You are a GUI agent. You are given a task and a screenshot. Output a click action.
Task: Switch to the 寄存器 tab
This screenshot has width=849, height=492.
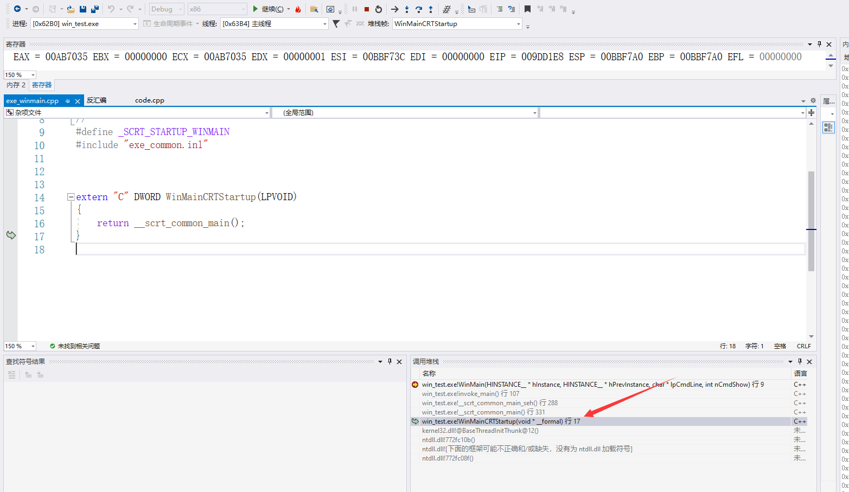42,85
